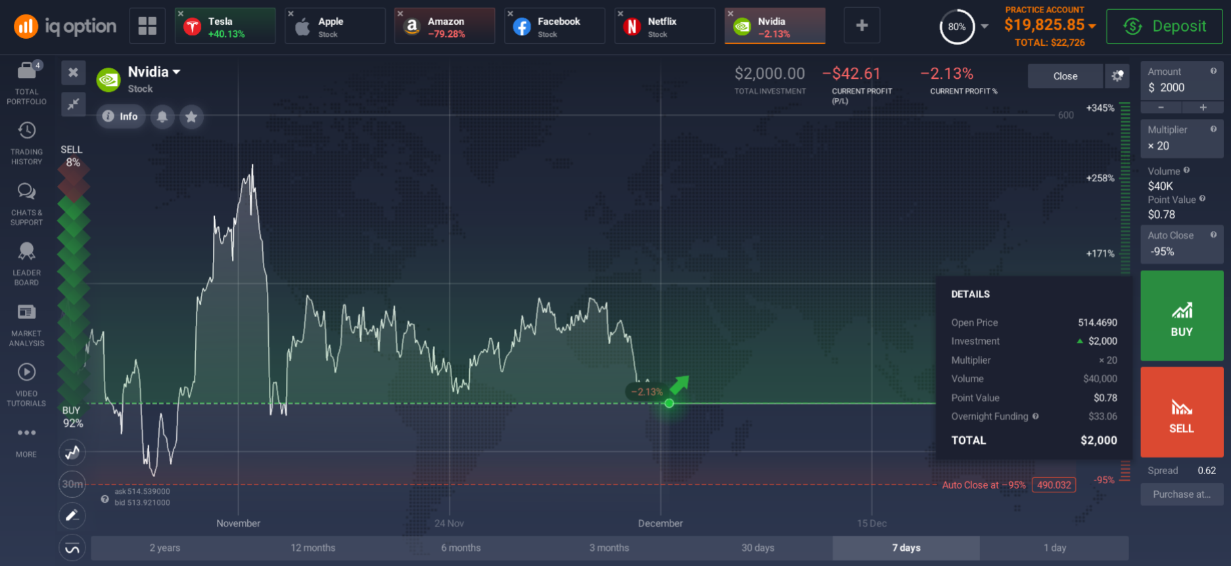Select the current price marker dot
Viewport: 1231px width, 566px height.
tap(669, 403)
